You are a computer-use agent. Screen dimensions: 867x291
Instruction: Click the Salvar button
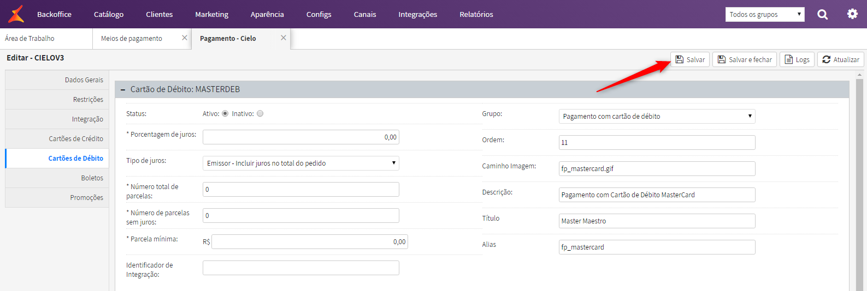click(x=690, y=59)
